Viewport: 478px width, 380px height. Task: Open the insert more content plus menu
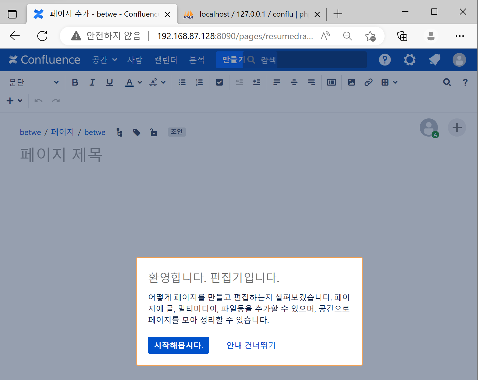pyautogui.click(x=14, y=101)
